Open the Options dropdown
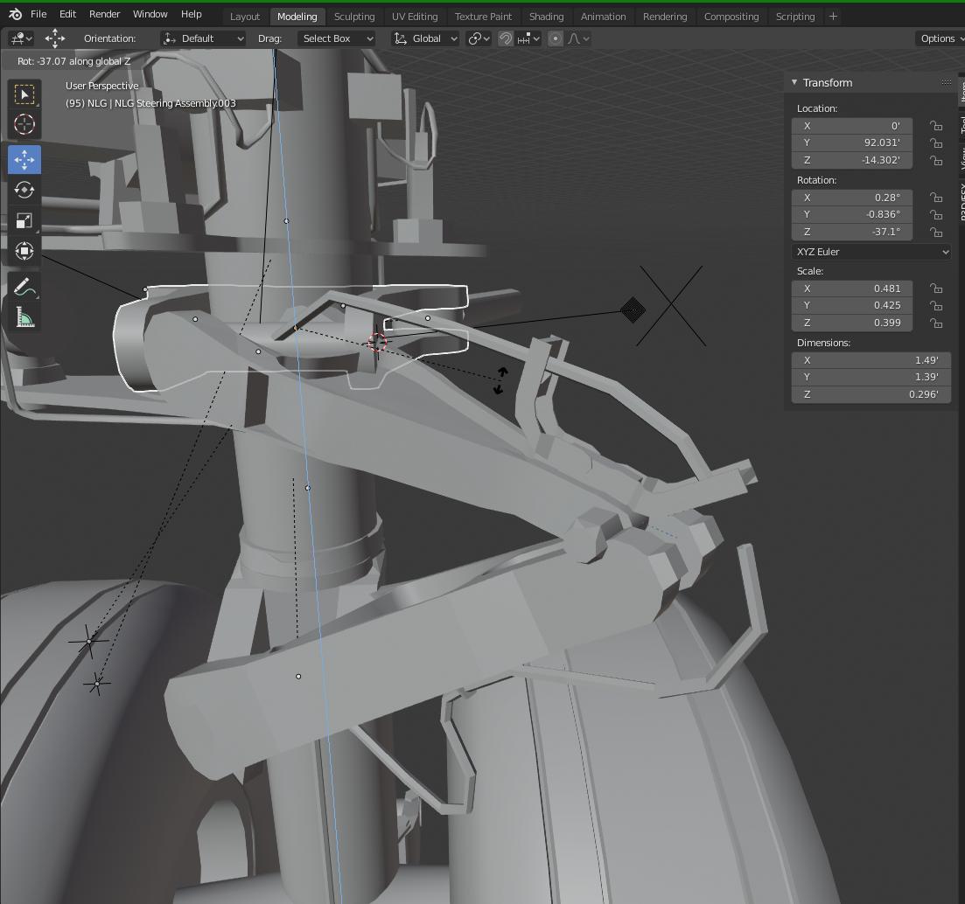 click(x=941, y=38)
